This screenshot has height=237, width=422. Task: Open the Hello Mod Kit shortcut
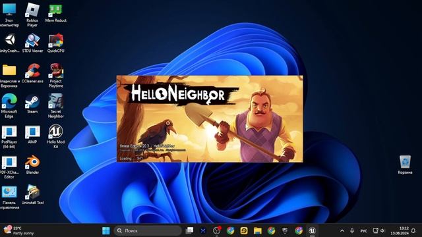[x=55, y=137]
